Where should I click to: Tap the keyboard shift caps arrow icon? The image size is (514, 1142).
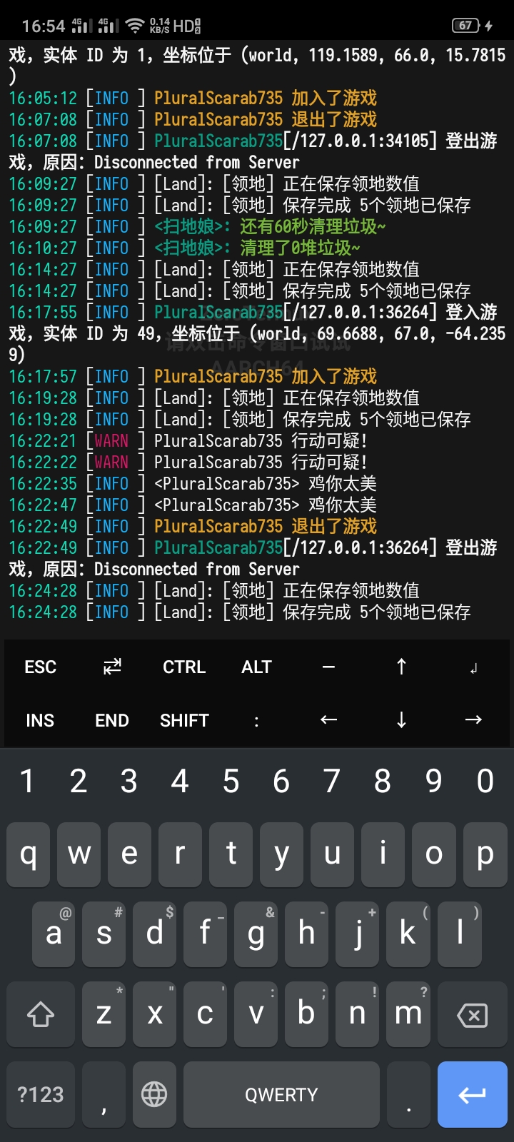click(41, 1014)
